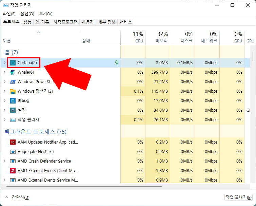Click Windows 탐색기 memory value 145.4MB

pos(159,91)
